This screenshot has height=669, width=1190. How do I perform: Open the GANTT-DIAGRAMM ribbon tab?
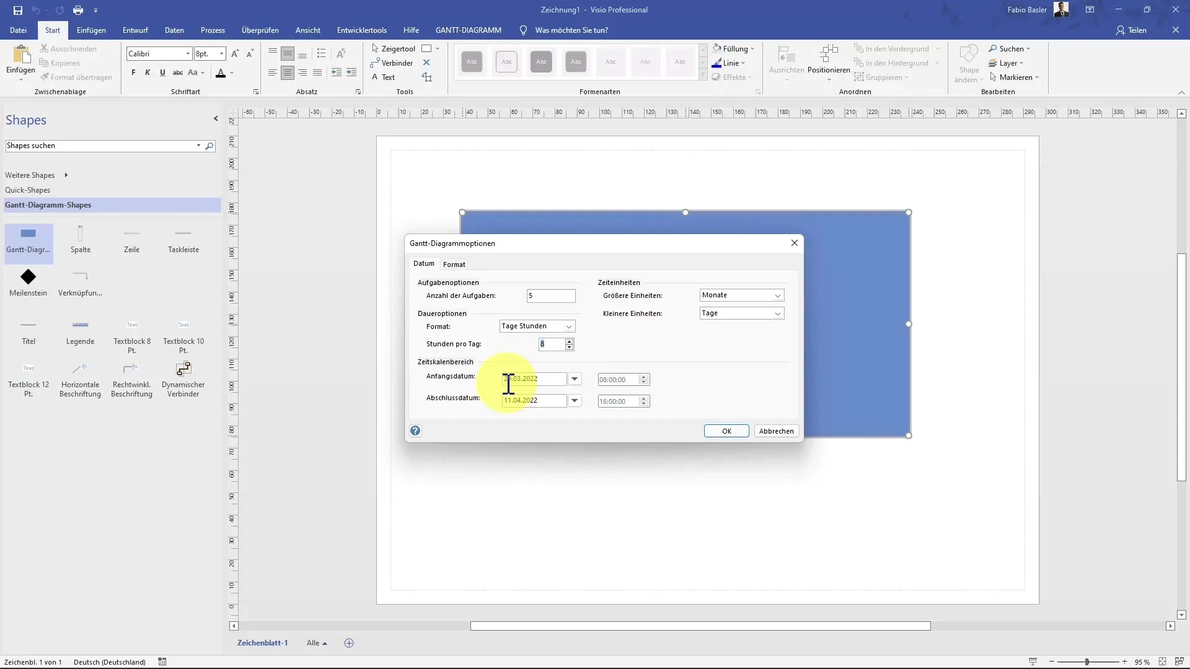[468, 30]
